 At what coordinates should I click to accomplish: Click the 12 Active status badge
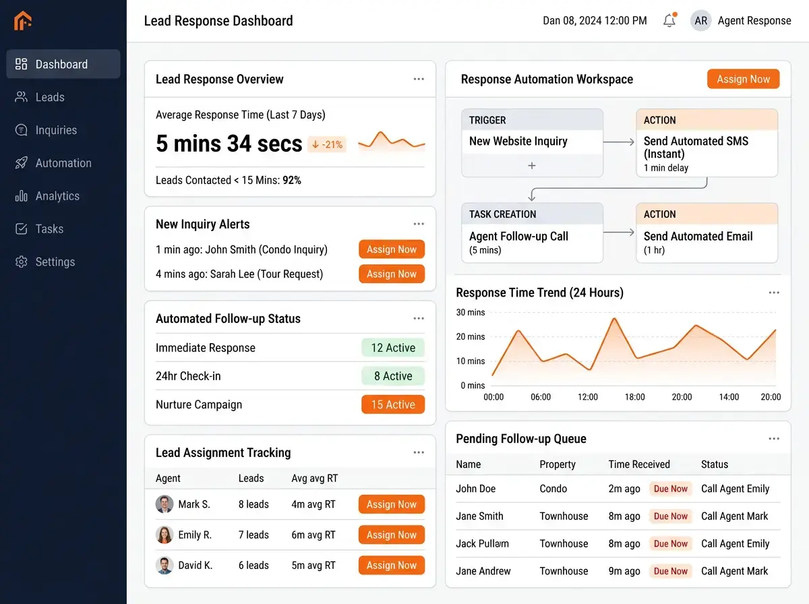tap(393, 348)
